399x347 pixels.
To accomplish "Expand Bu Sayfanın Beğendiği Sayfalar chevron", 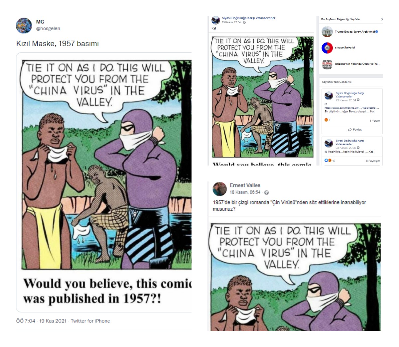I will tap(382, 19).
